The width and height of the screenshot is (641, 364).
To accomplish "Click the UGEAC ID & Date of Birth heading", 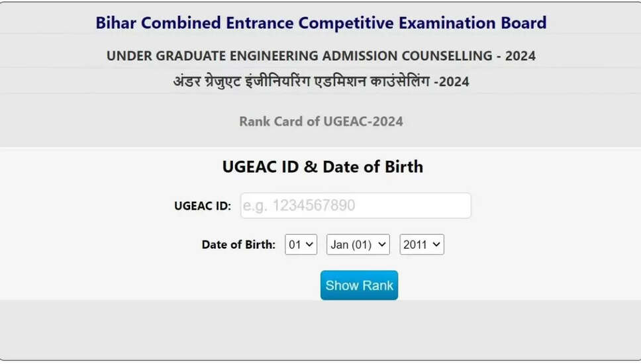I will click(322, 167).
